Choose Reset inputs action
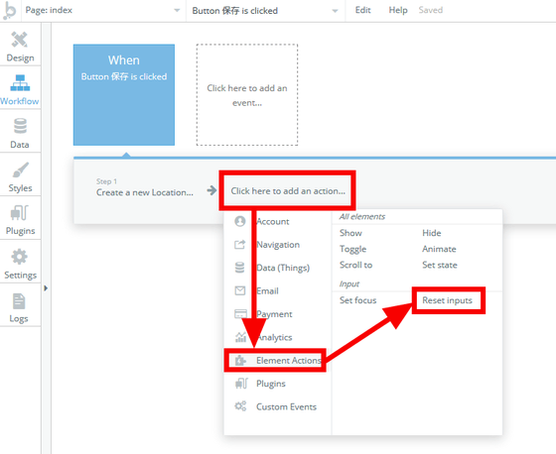The width and height of the screenshot is (556, 454). pos(447,300)
